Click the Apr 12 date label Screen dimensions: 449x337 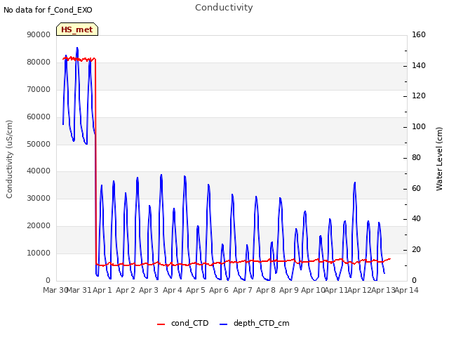[x=360, y=290]
